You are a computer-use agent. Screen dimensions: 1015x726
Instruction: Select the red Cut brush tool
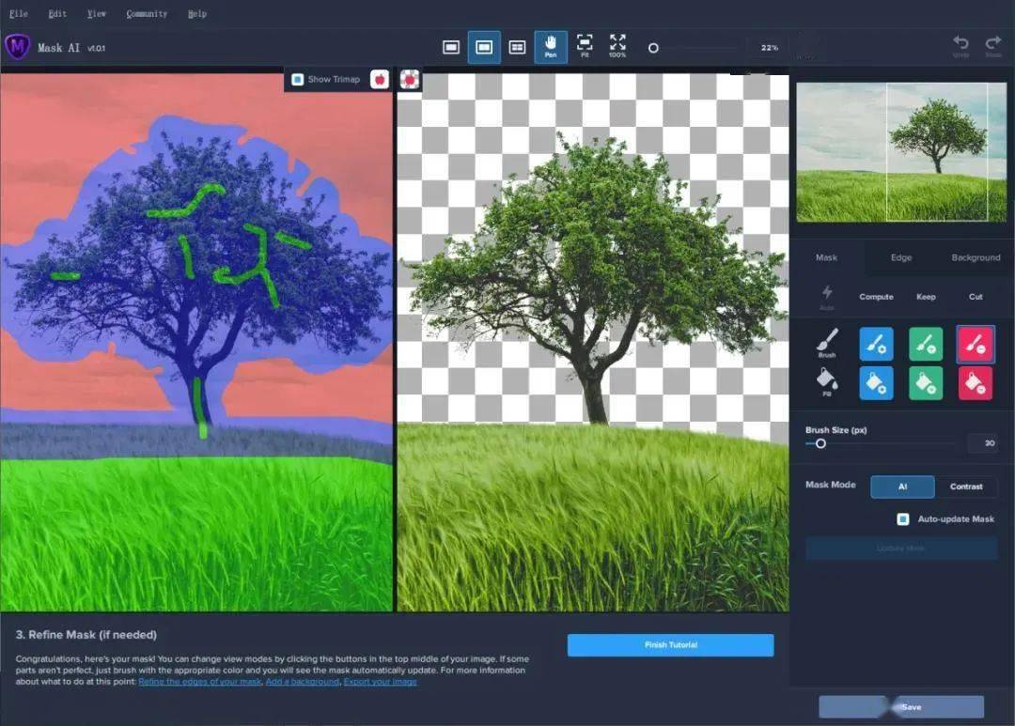click(976, 344)
